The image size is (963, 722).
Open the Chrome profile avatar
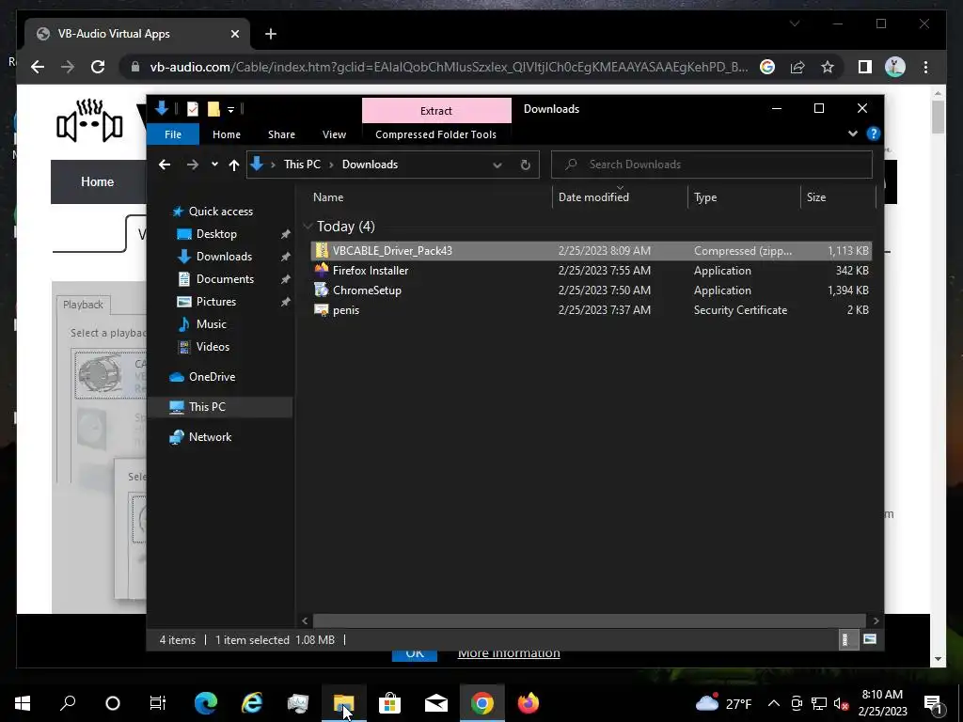895,67
